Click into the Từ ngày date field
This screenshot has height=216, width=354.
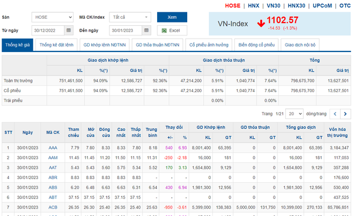pyautogui.click(x=47, y=30)
